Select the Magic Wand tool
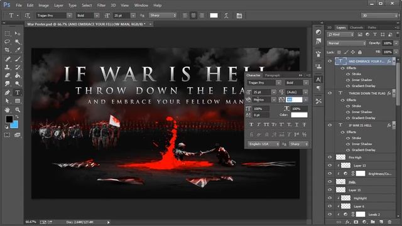402x226 pixels. [x=18, y=41]
